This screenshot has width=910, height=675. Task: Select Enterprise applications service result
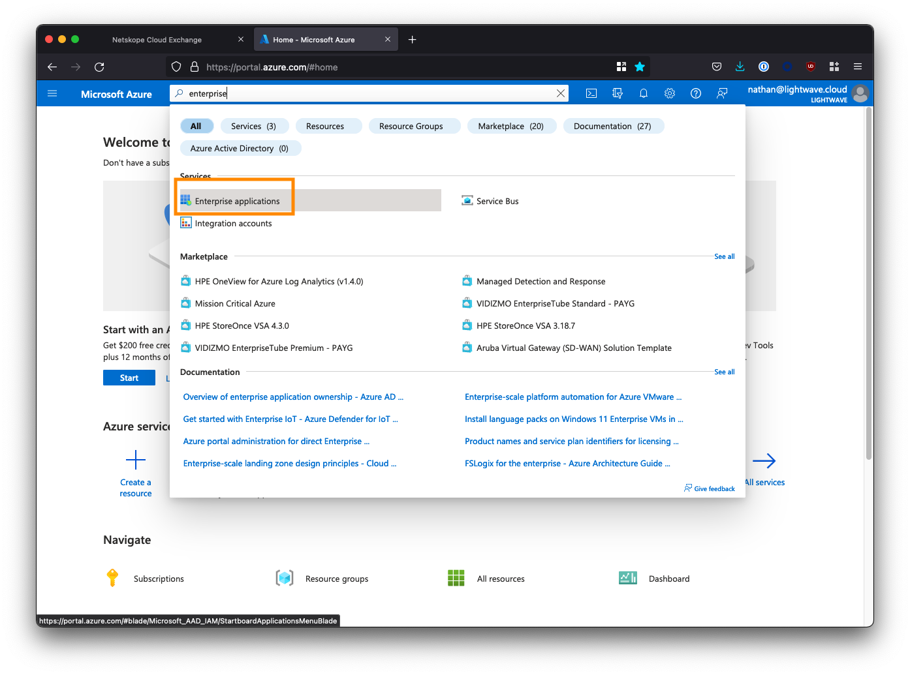point(237,201)
